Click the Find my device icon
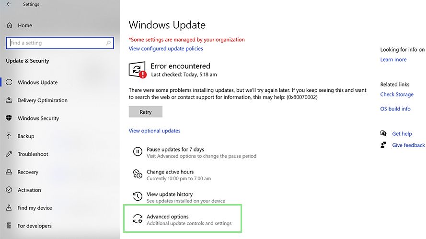Screen dimensions: 426x239 coord(9,207)
